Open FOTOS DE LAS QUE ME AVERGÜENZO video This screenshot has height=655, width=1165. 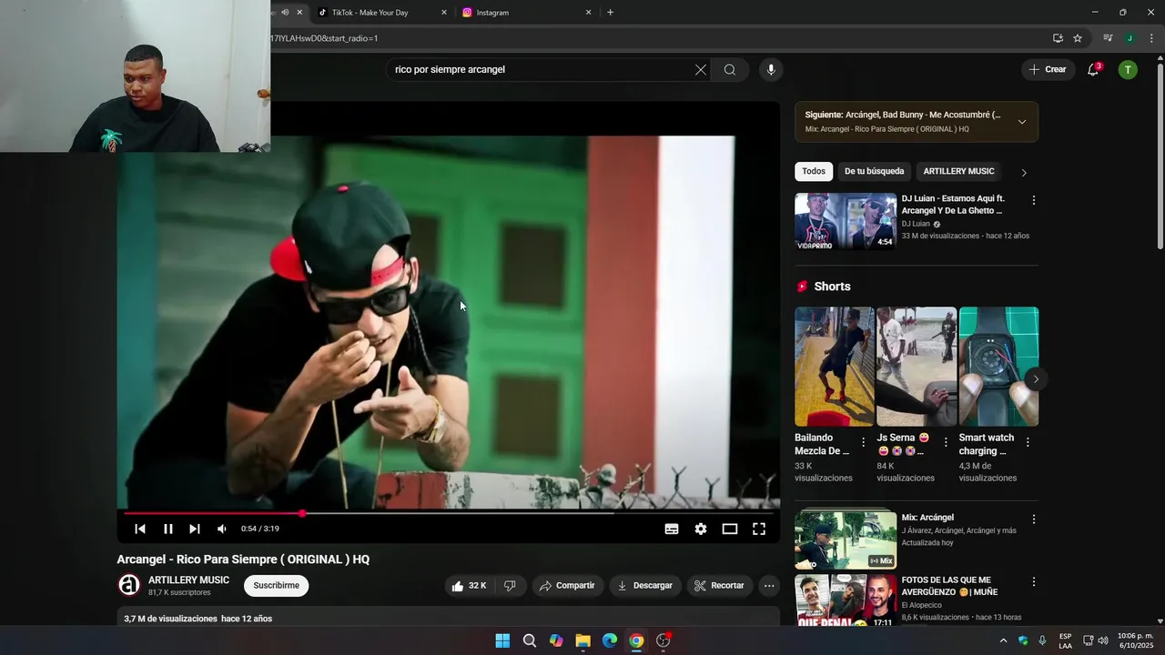(846, 600)
